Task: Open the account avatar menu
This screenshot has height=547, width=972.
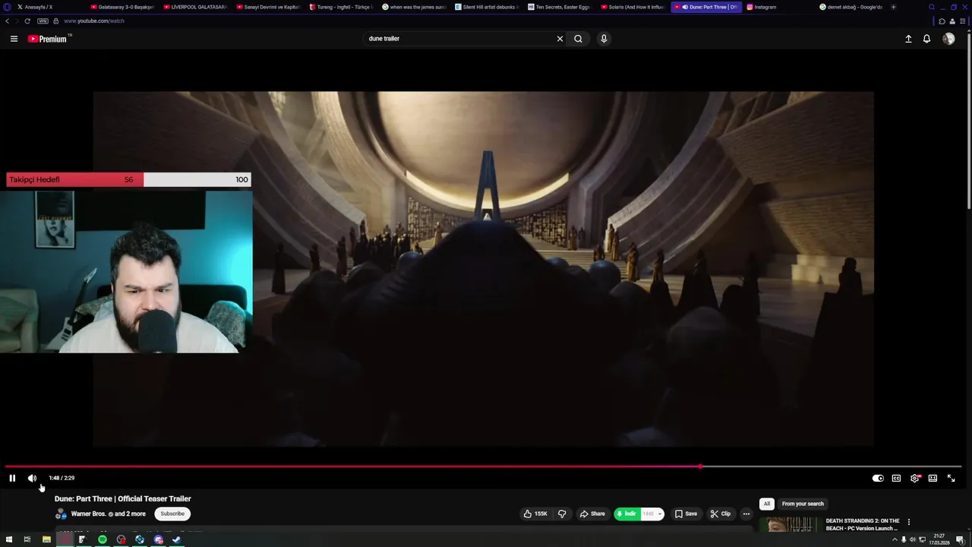Action: tap(948, 39)
